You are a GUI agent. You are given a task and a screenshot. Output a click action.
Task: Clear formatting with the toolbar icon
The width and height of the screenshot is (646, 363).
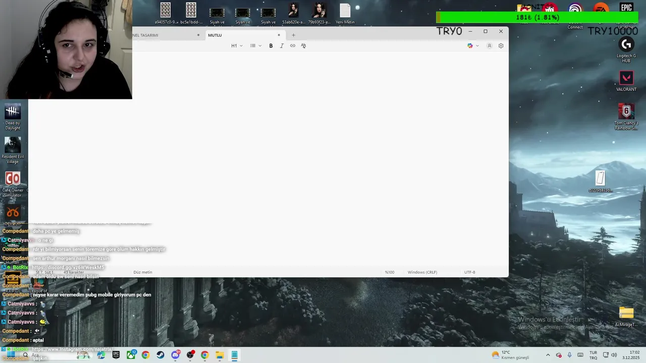(x=303, y=46)
